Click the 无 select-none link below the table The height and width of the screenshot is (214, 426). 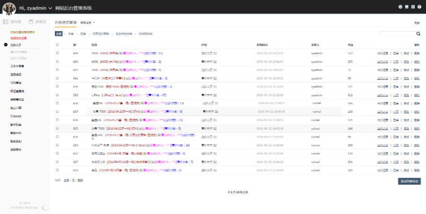pyautogui.click(x=73, y=180)
